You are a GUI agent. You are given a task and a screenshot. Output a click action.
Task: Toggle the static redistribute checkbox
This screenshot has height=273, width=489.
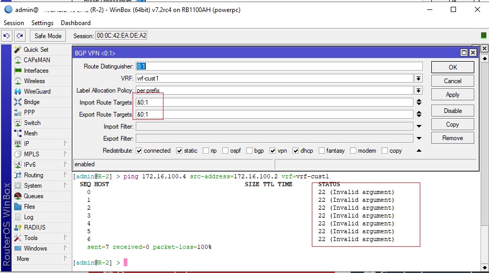(179, 151)
